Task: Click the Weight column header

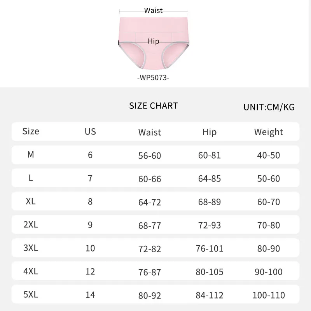Action: coord(269,132)
